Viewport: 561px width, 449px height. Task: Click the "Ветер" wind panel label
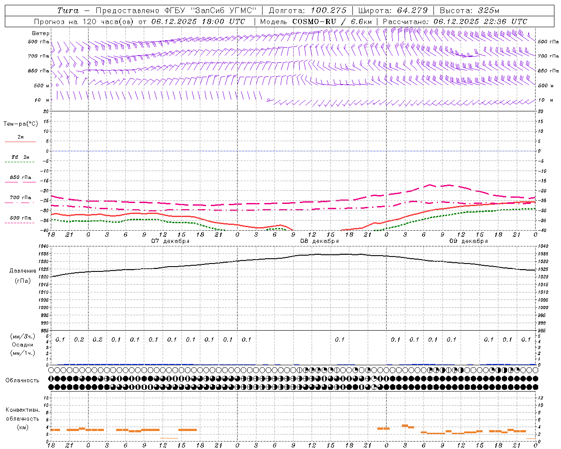(x=41, y=33)
